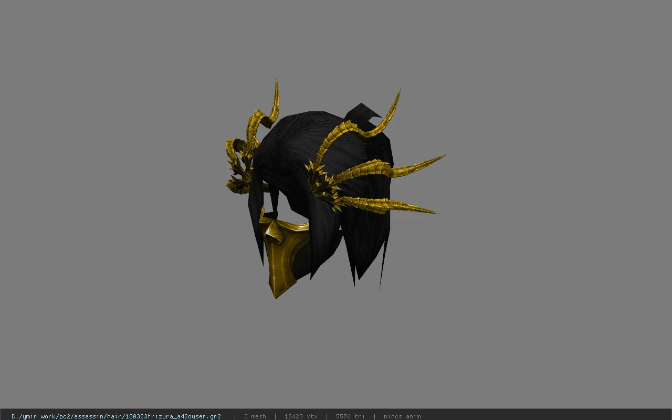Screen dimensions: 672x420
Task: Click the "3 mesh" count in status bar
Action: (255, 416)
